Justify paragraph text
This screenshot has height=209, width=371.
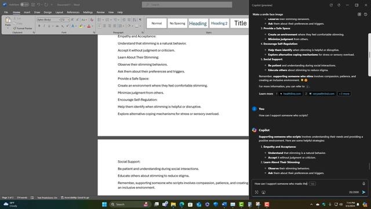115,26
